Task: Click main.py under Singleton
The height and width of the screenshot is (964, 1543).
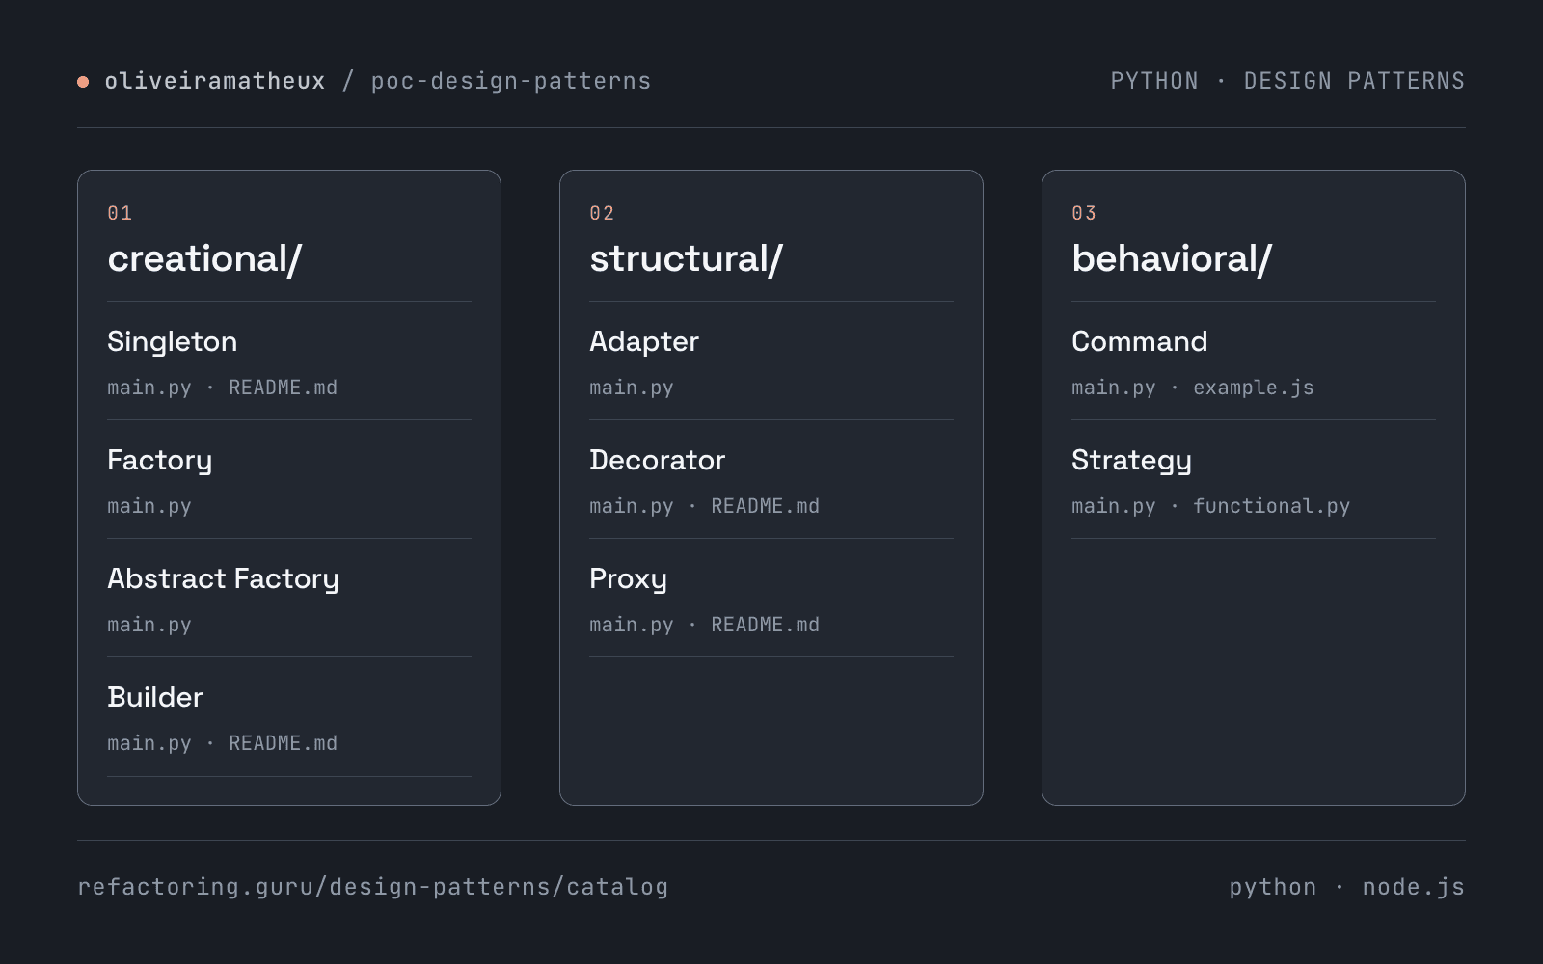Action: point(149,388)
